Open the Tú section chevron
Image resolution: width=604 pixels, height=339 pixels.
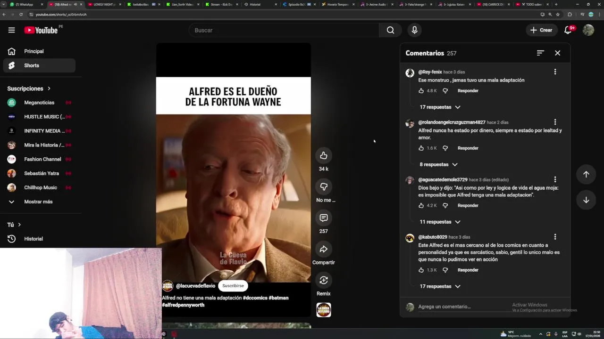coord(19,225)
